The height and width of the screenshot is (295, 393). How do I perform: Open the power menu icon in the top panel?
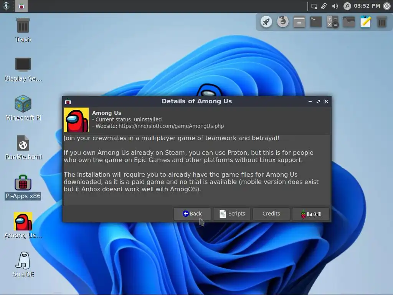(387, 6)
